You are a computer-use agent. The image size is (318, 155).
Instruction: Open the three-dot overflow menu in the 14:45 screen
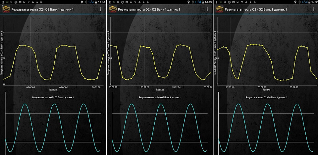click(207, 10)
